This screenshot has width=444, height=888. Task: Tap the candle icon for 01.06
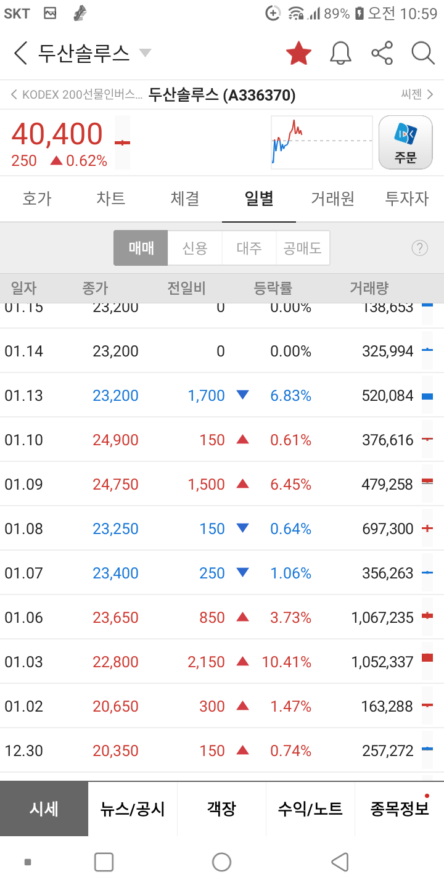(427, 615)
